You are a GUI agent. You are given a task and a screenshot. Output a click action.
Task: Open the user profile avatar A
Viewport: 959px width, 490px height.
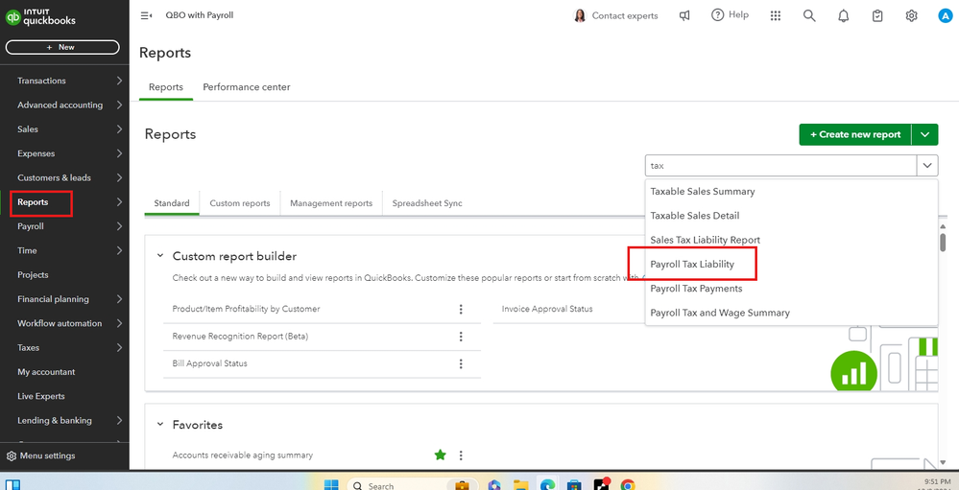coord(946,16)
